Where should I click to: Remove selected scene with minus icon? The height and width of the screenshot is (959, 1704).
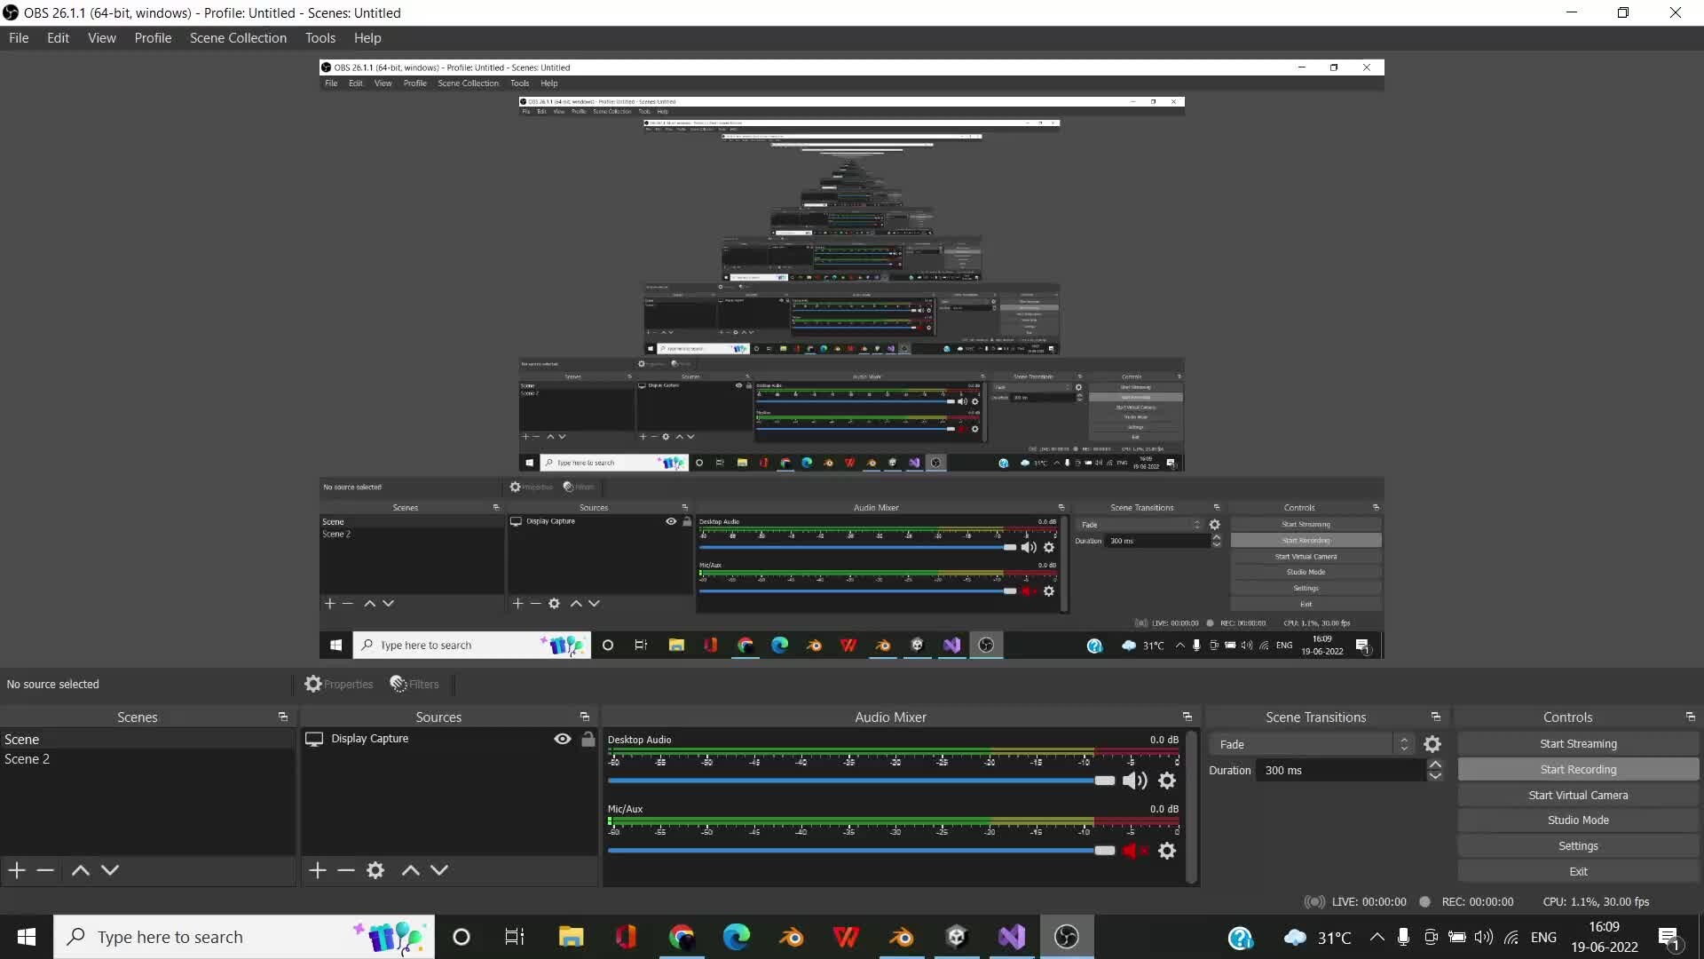point(45,870)
